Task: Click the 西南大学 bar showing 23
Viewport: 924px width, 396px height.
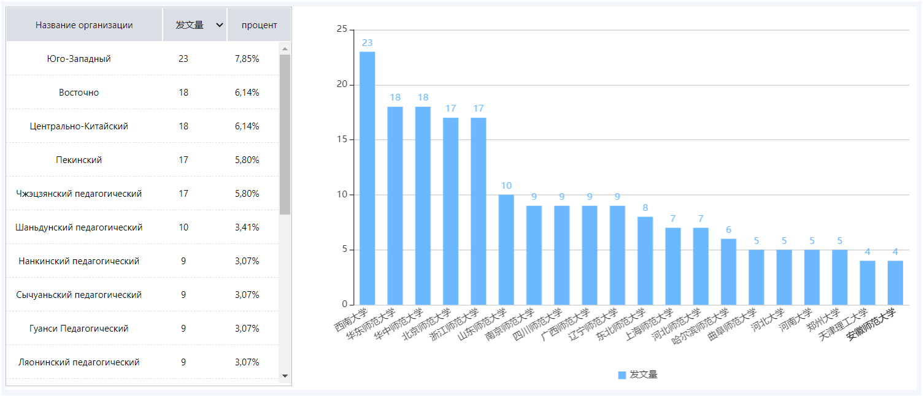Action: 367,178
